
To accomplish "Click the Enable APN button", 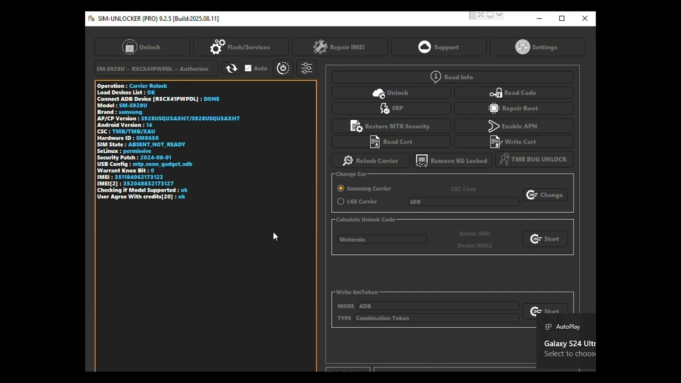I will [x=513, y=126].
